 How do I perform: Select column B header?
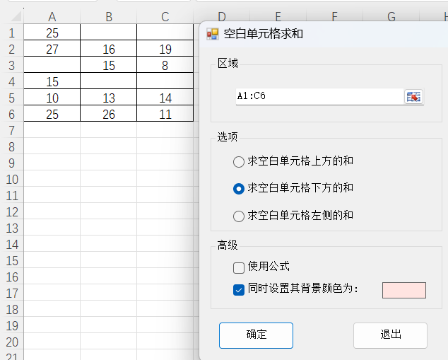pyautogui.click(x=109, y=17)
